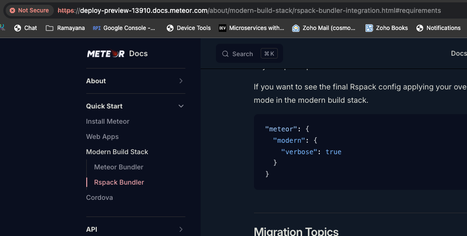Click the Not Secure warning badge

click(30, 10)
